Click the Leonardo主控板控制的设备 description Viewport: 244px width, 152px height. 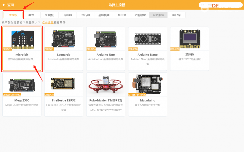64,59
